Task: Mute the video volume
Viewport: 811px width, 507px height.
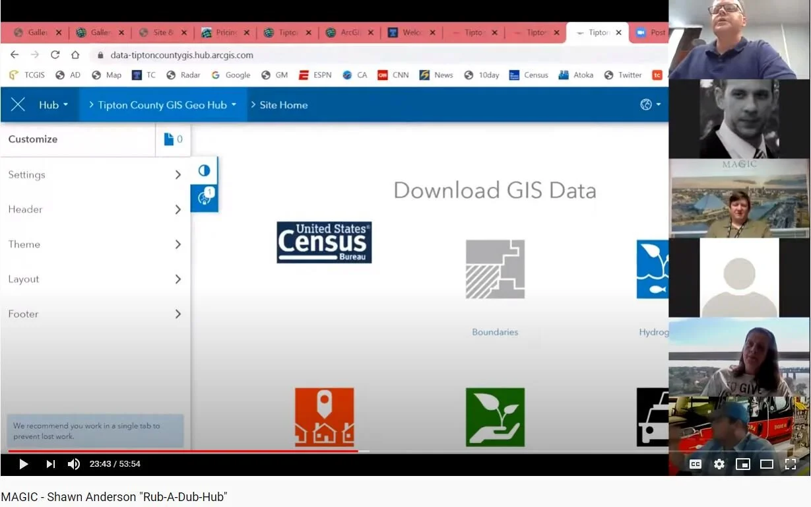Action: coord(74,463)
